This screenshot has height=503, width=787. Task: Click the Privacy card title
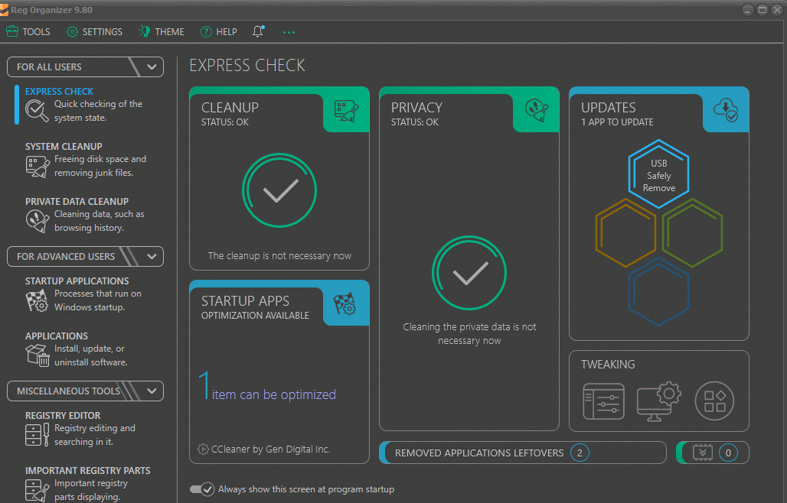pyautogui.click(x=416, y=108)
